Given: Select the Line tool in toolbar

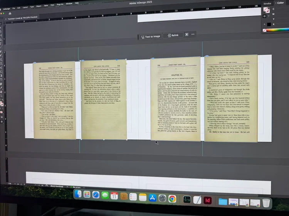Looking at the screenshot, I should (1, 47).
